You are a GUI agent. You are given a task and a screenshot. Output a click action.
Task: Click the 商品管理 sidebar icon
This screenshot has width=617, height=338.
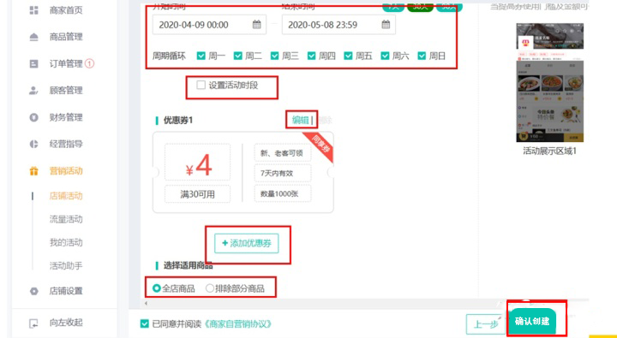point(33,37)
